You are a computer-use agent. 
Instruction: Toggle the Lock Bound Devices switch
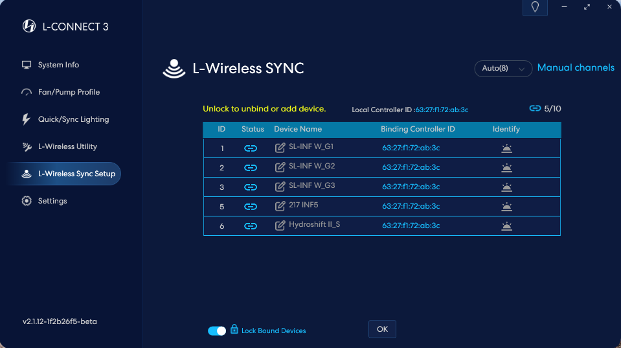point(217,331)
